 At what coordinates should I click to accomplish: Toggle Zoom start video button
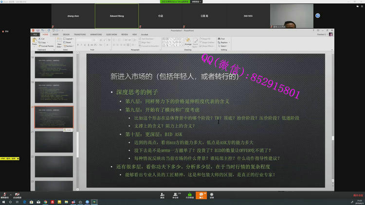click(x=17, y=195)
